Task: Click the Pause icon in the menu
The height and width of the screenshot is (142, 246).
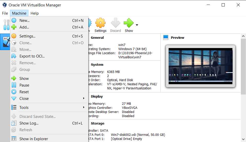Action: pos(14,85)
